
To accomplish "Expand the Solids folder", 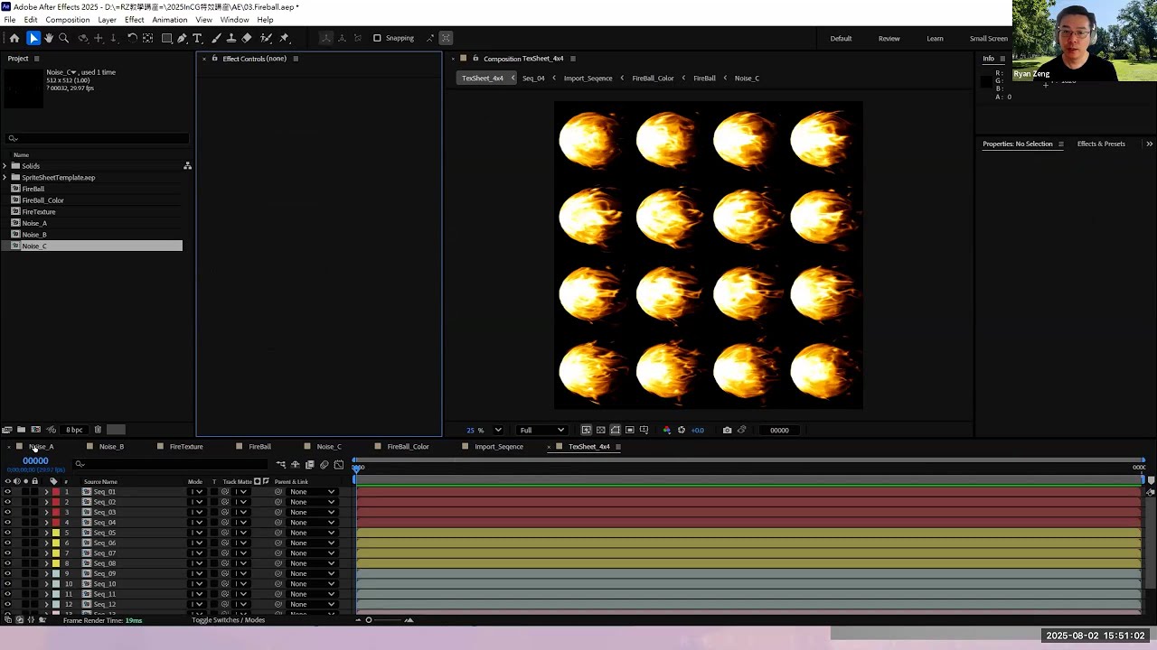I will [x=5, y=166].
